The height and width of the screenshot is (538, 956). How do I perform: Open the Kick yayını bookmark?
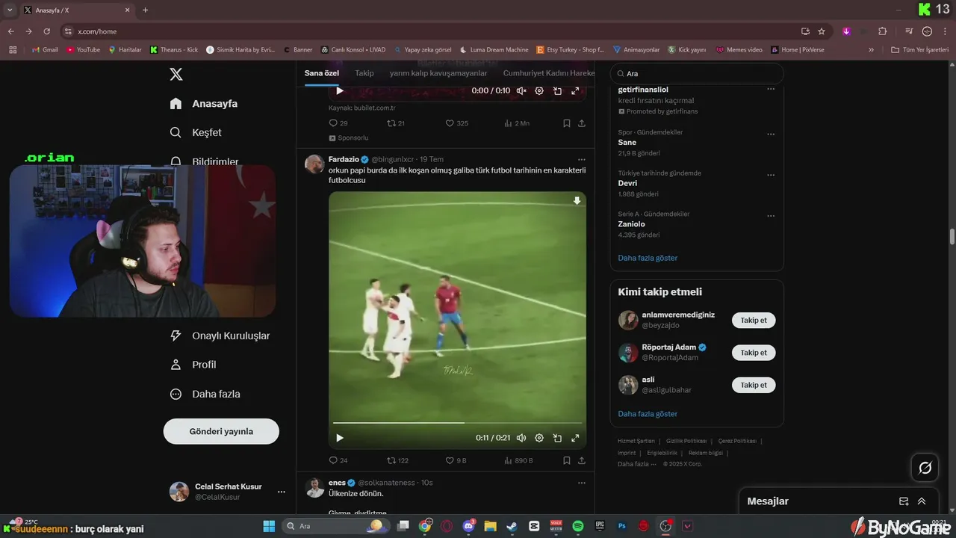pos(686,49)
